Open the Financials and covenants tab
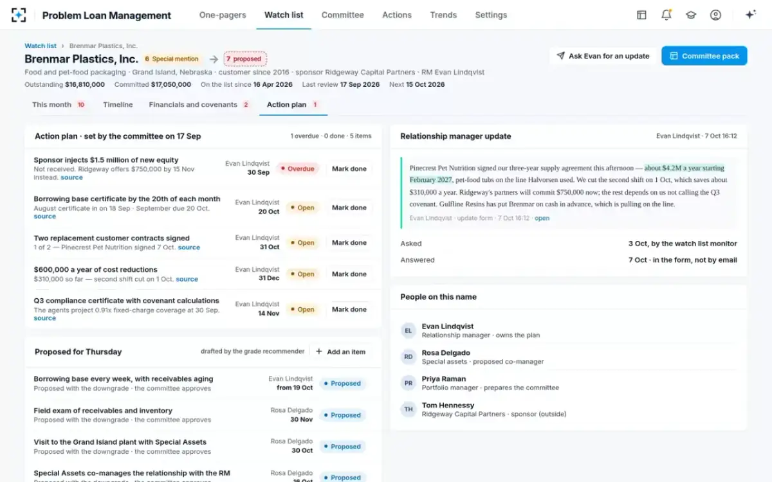772x482 pixels. [199, 105]
